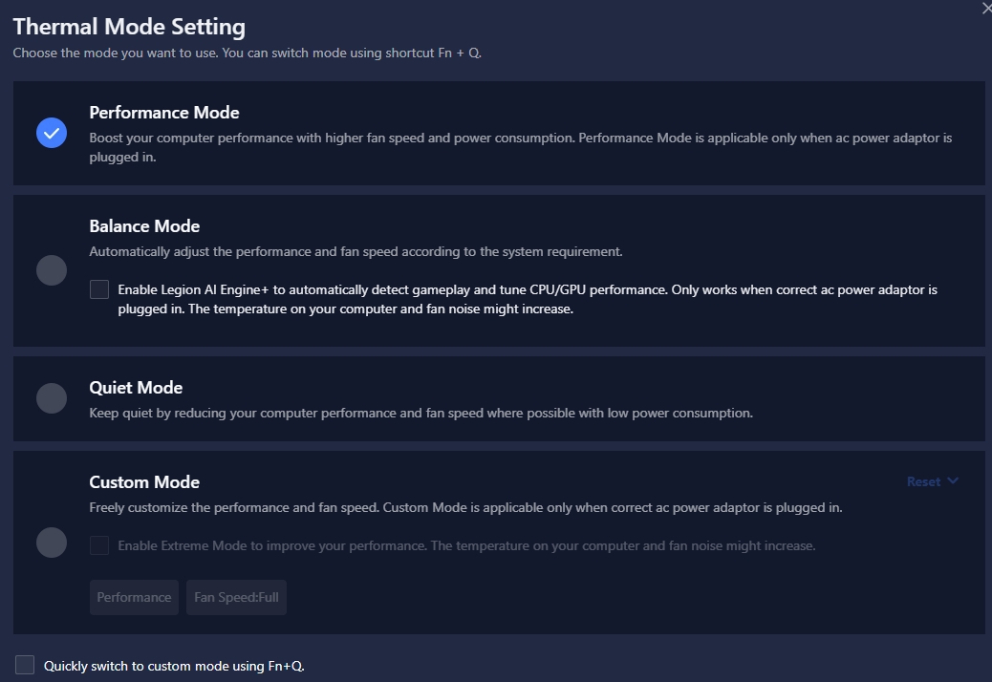Click the Legion AI Engine+ description label
This screenshot has width=992, height=682.
528,299
